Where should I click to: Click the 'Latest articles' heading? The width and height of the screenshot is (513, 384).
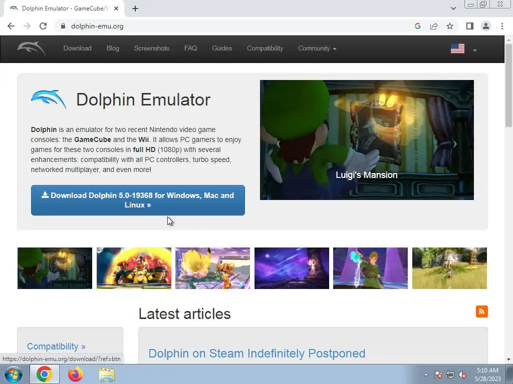coord(184,314)
